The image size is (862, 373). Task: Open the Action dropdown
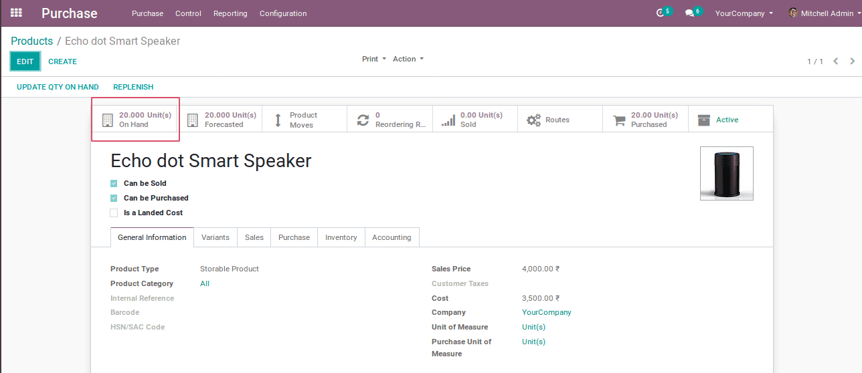click(x=408, y=59)
